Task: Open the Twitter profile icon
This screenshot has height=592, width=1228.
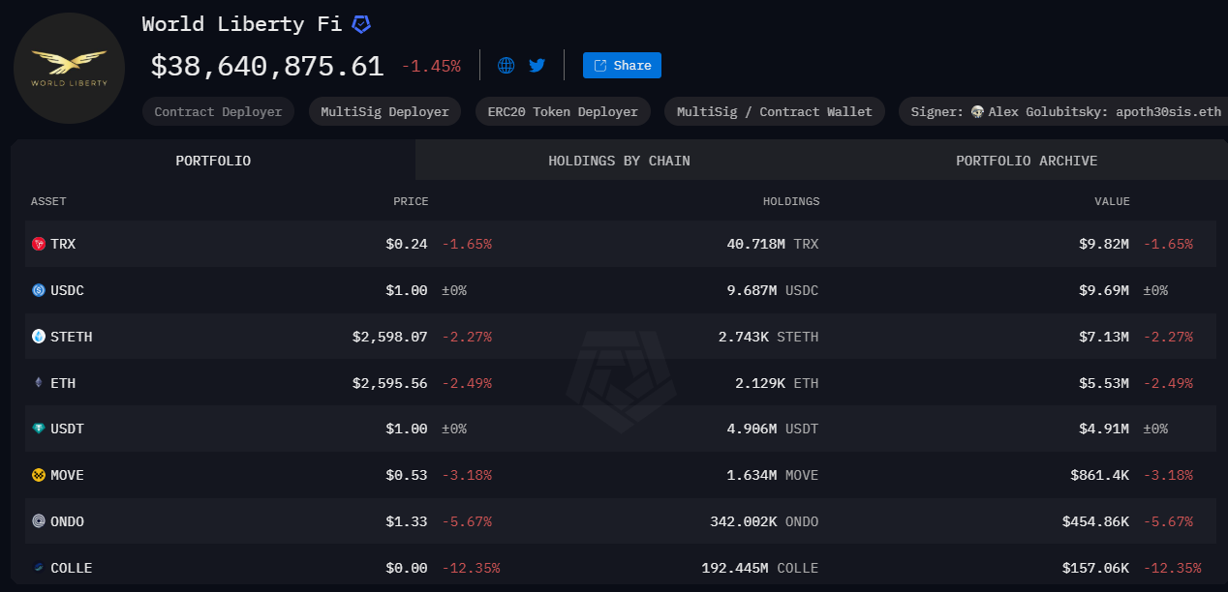Action: click(537, 65)
